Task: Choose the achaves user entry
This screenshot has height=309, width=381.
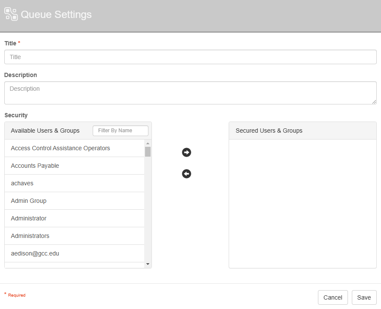Action: coord(22,183)
